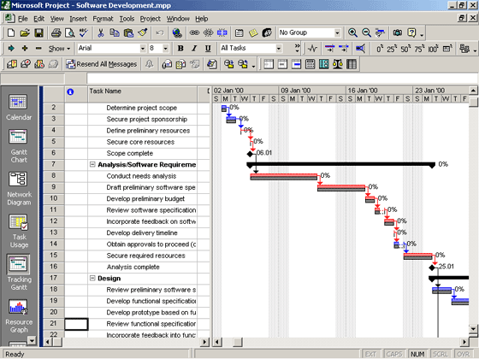Open the Arial font dropdown
The width and height of the screenshot is (479, 359).
143,48
